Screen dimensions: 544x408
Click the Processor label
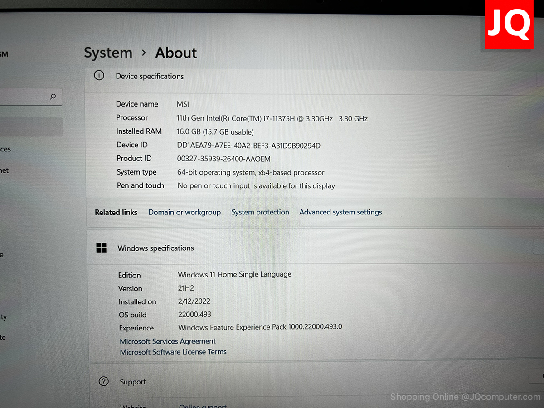(132, 118)
